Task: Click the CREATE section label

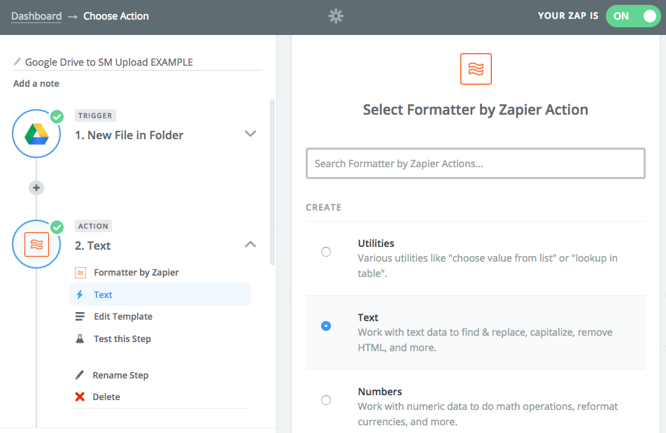Action: pyautogui.click(x=324, y=208)
